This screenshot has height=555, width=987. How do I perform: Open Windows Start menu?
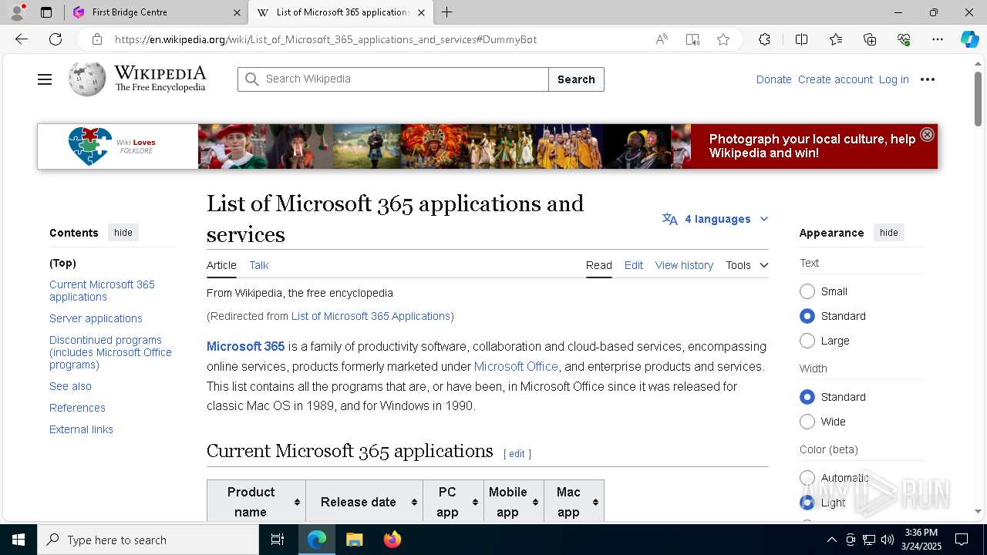pos(19,540)
